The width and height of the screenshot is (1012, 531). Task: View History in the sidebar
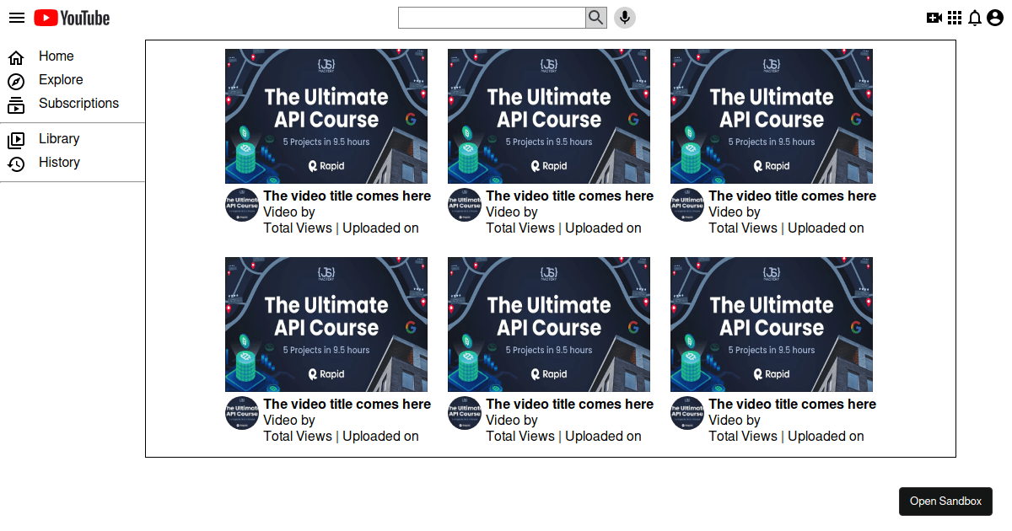[x=59, y=163]
